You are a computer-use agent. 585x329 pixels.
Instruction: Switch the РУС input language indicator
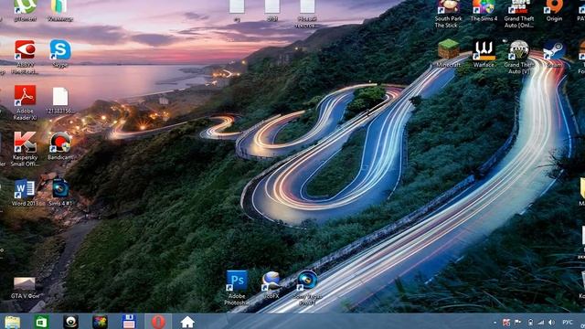pyautogui.click(x=568, y=323)
